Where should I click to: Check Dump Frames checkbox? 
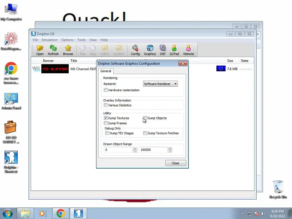[106, 123]
